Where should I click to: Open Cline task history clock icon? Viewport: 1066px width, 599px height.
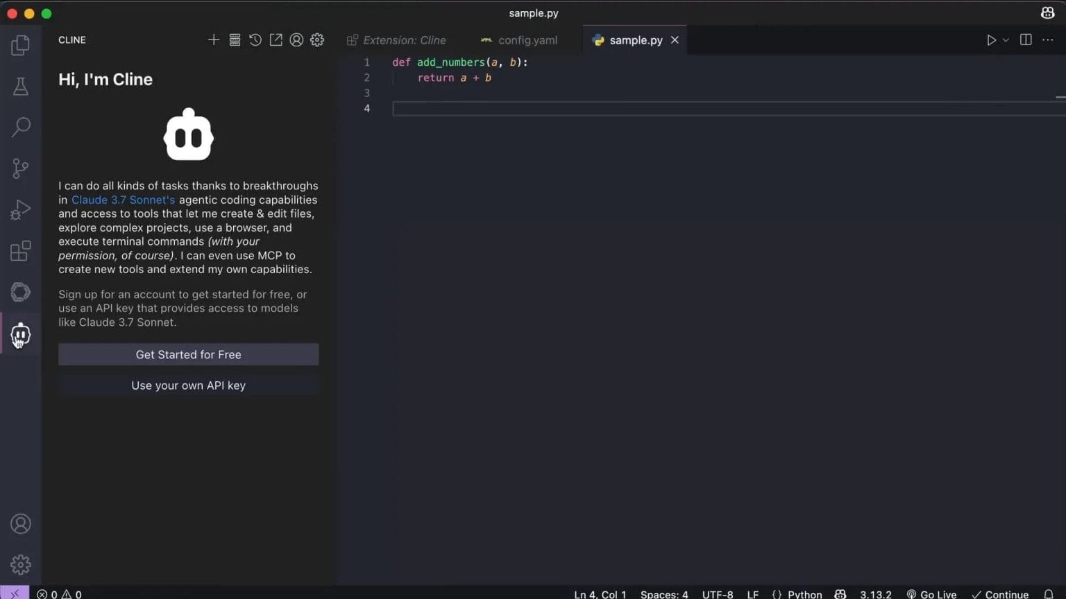pyautogui.click(x=255, y=40)
